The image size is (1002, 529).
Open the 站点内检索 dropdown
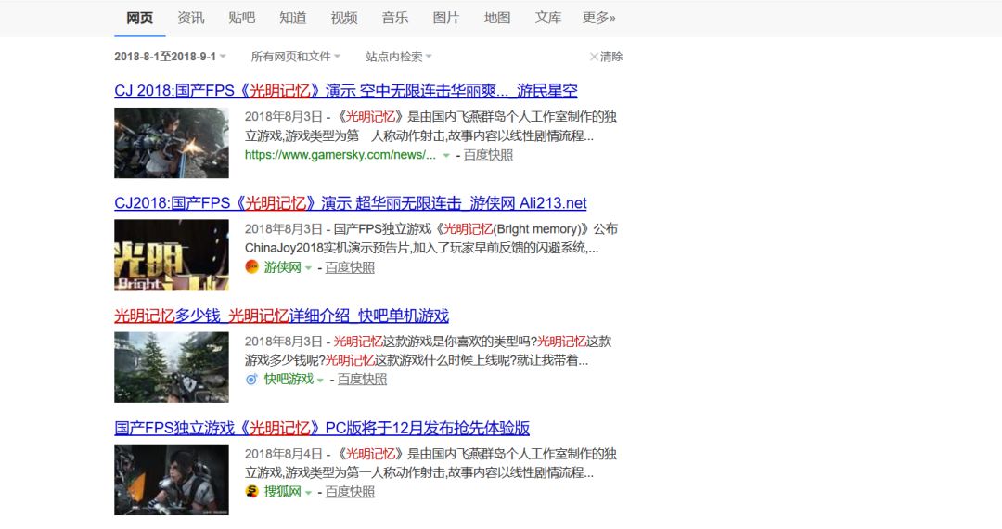(x=399, y=57)
